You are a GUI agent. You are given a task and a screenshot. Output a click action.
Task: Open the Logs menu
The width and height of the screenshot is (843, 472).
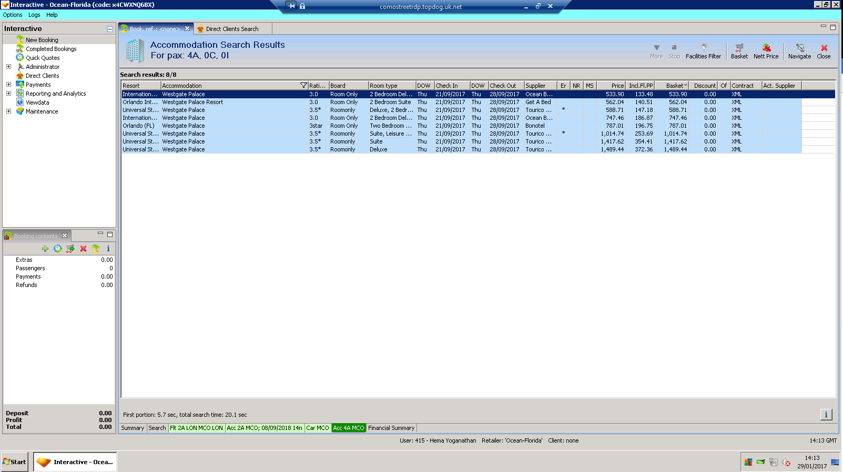click(x=34, y=15)
